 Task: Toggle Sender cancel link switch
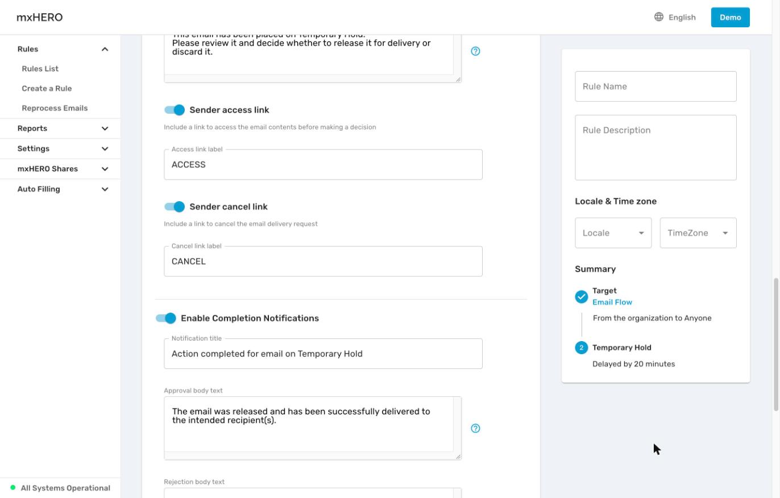[x=175, y=206]
